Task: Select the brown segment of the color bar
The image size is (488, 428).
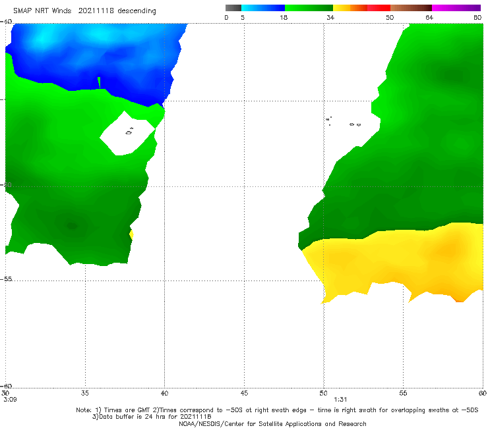Action: 411,8
